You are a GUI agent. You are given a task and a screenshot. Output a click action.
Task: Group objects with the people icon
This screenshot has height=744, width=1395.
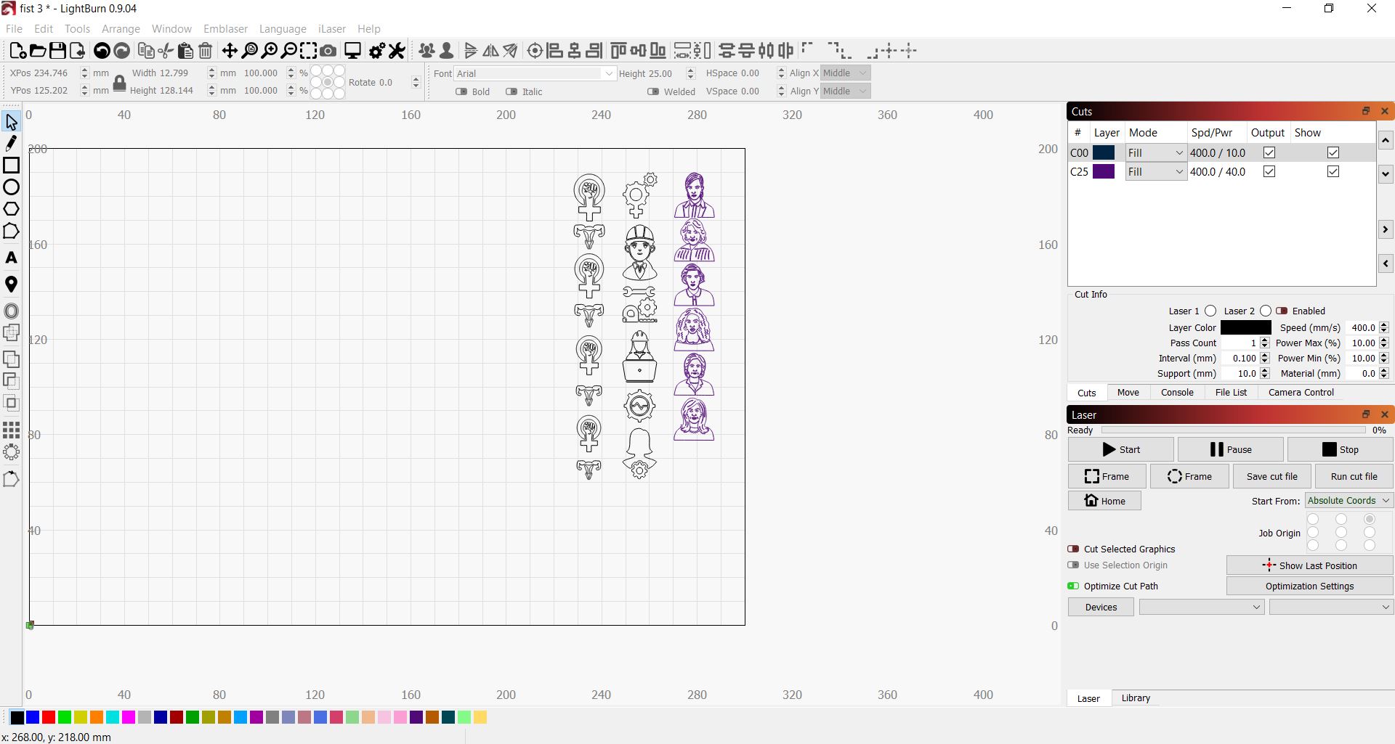click(426, 51)
